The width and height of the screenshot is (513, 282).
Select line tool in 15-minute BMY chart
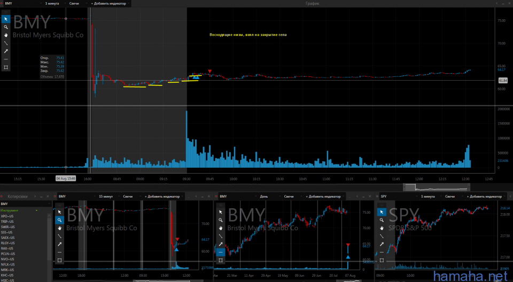click(59, 236)
